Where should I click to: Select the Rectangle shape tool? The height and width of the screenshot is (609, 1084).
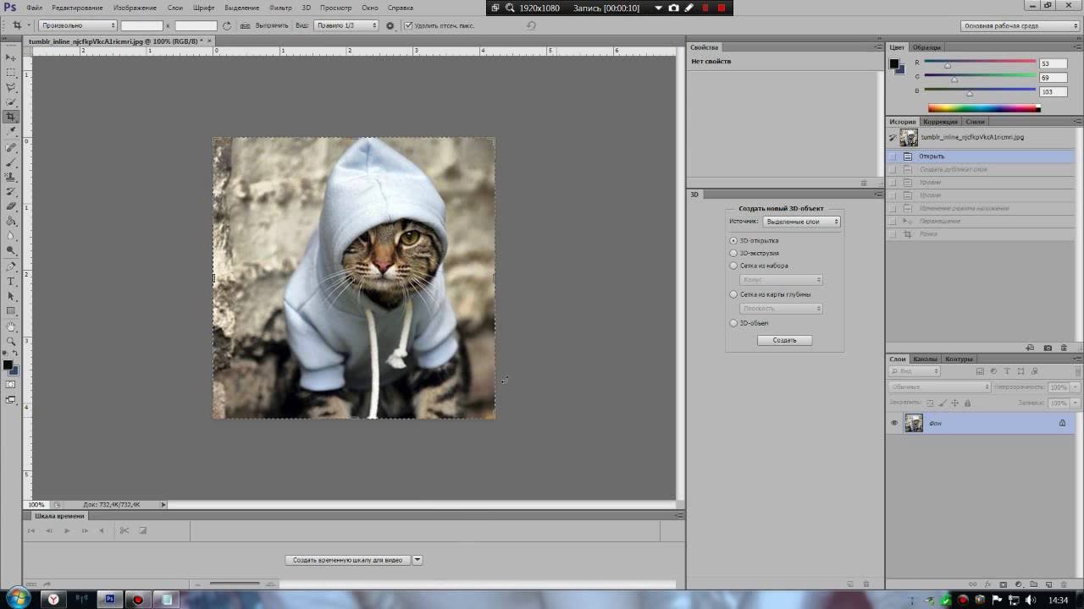(x=11, y=310)
